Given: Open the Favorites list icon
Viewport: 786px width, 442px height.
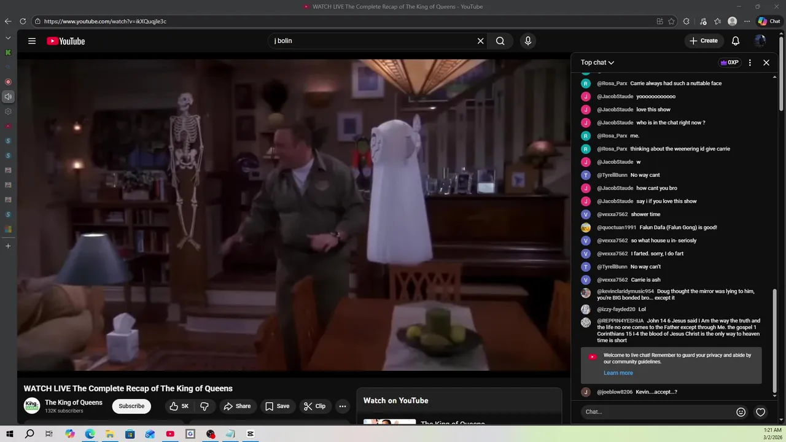Looking at the screenshot, I should click(717, 21).
